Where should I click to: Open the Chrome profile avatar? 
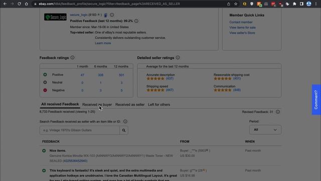click(x=309, y=4)
